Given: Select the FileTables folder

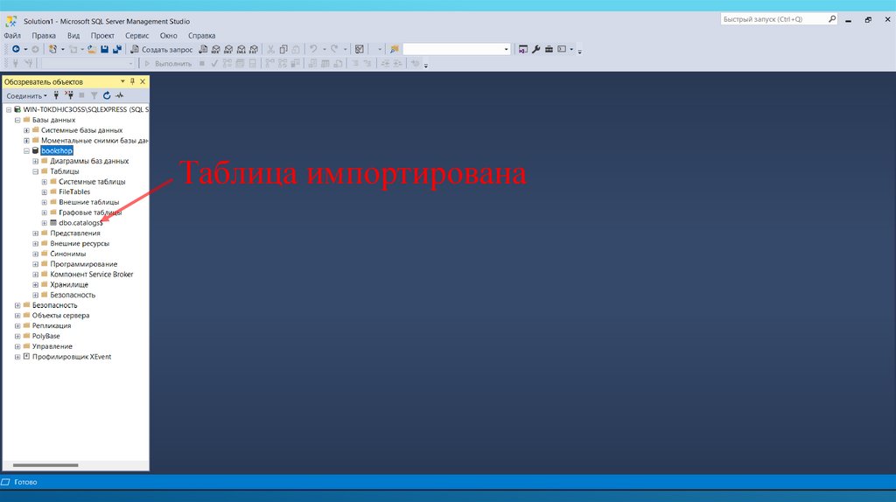Looking at the screenshot, I should (74, 192).
